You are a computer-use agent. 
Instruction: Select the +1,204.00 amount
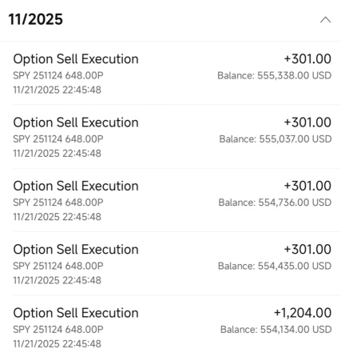coord(303,313)
